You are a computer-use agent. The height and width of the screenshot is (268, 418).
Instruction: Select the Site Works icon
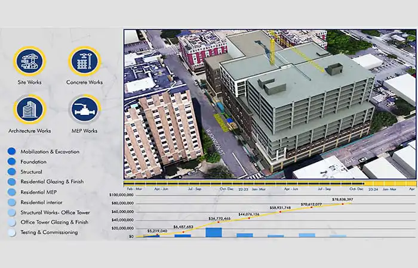pos(30,61)
